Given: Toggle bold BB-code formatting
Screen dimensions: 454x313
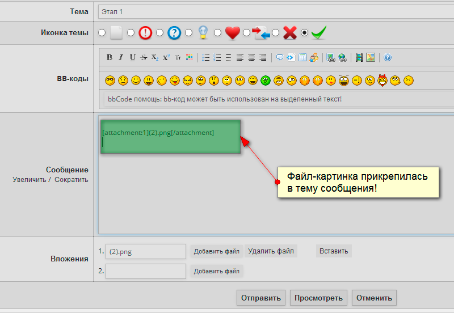Looking at the screenshot, I should tap(110, 57).
